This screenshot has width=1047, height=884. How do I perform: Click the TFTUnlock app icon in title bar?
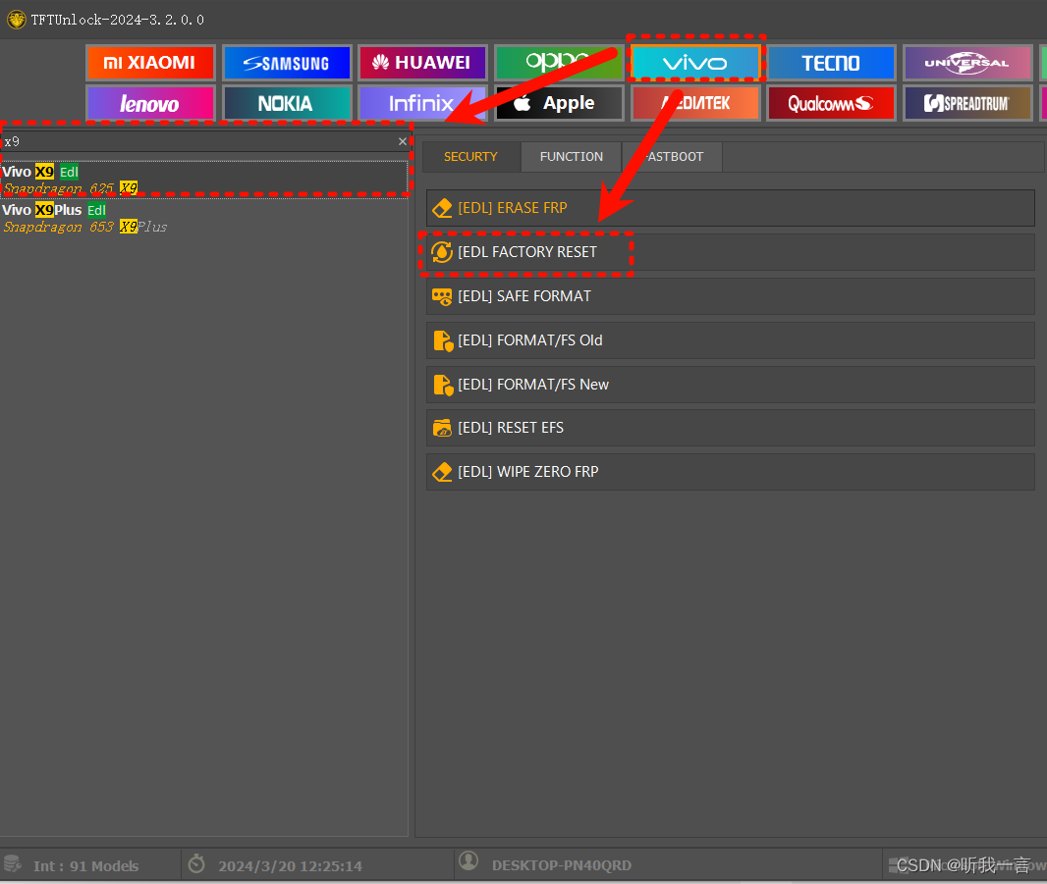[16, 20]
